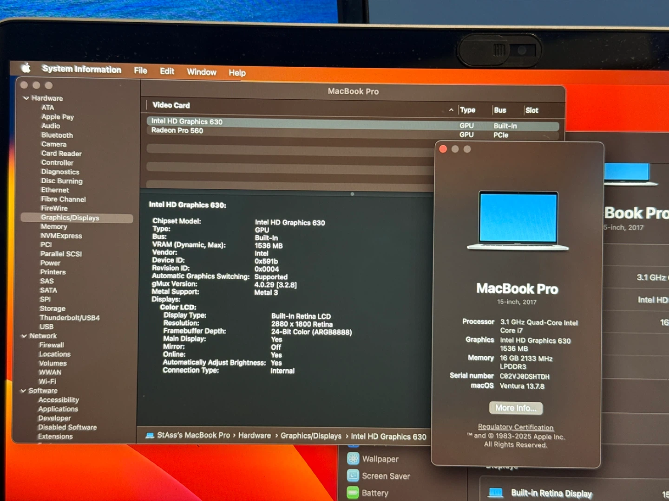Select Storage in the sidebar
The image size is (669, 501).
[52, 308]
